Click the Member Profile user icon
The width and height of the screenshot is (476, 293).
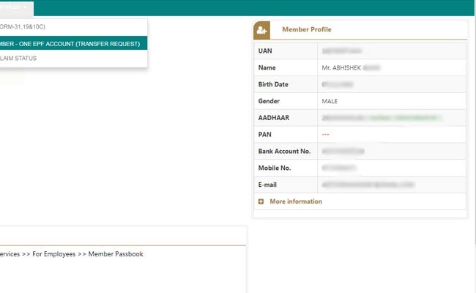[x=262, y=29]
